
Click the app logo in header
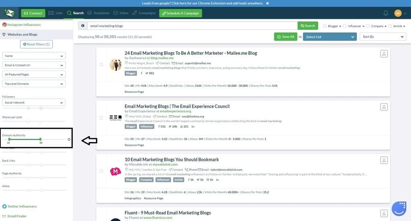click(x=10, y=13)
